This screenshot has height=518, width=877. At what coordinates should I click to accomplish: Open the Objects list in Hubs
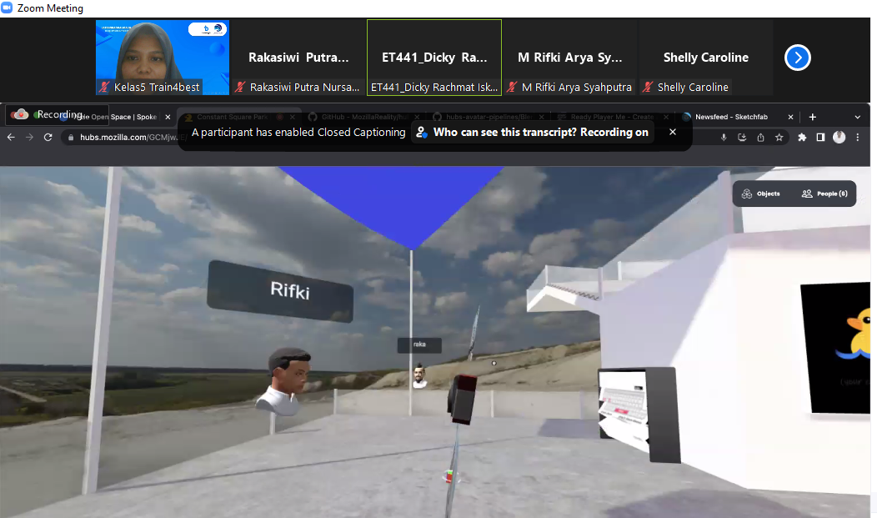tap(760, 194)
